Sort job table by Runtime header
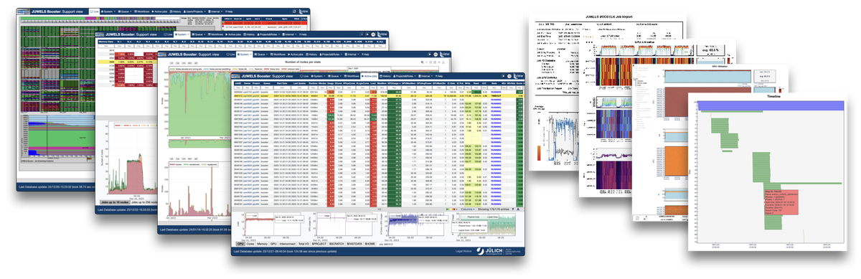This screenshot has height=279, width=861. (313, 83)
